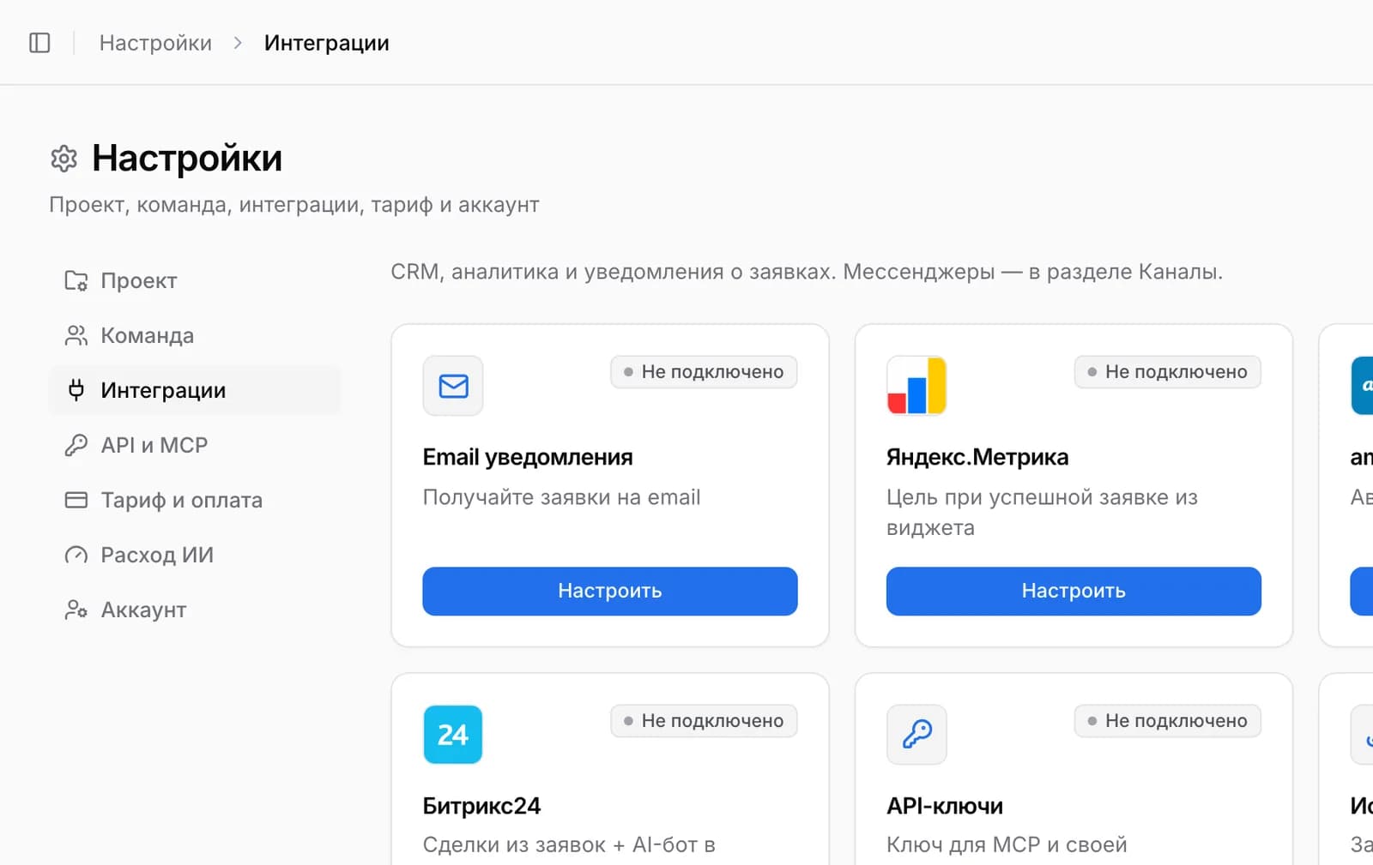Click the API-ключи card title
Viewport: 1373px width, 865px height.
click(945, 807)
